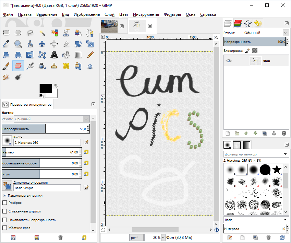Swap foreground and background colors
This screenshot has height=243, width=291.
point(56,85)
